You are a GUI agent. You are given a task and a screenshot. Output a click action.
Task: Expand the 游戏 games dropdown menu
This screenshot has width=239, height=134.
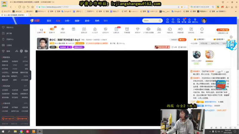(x=87, y=21)
